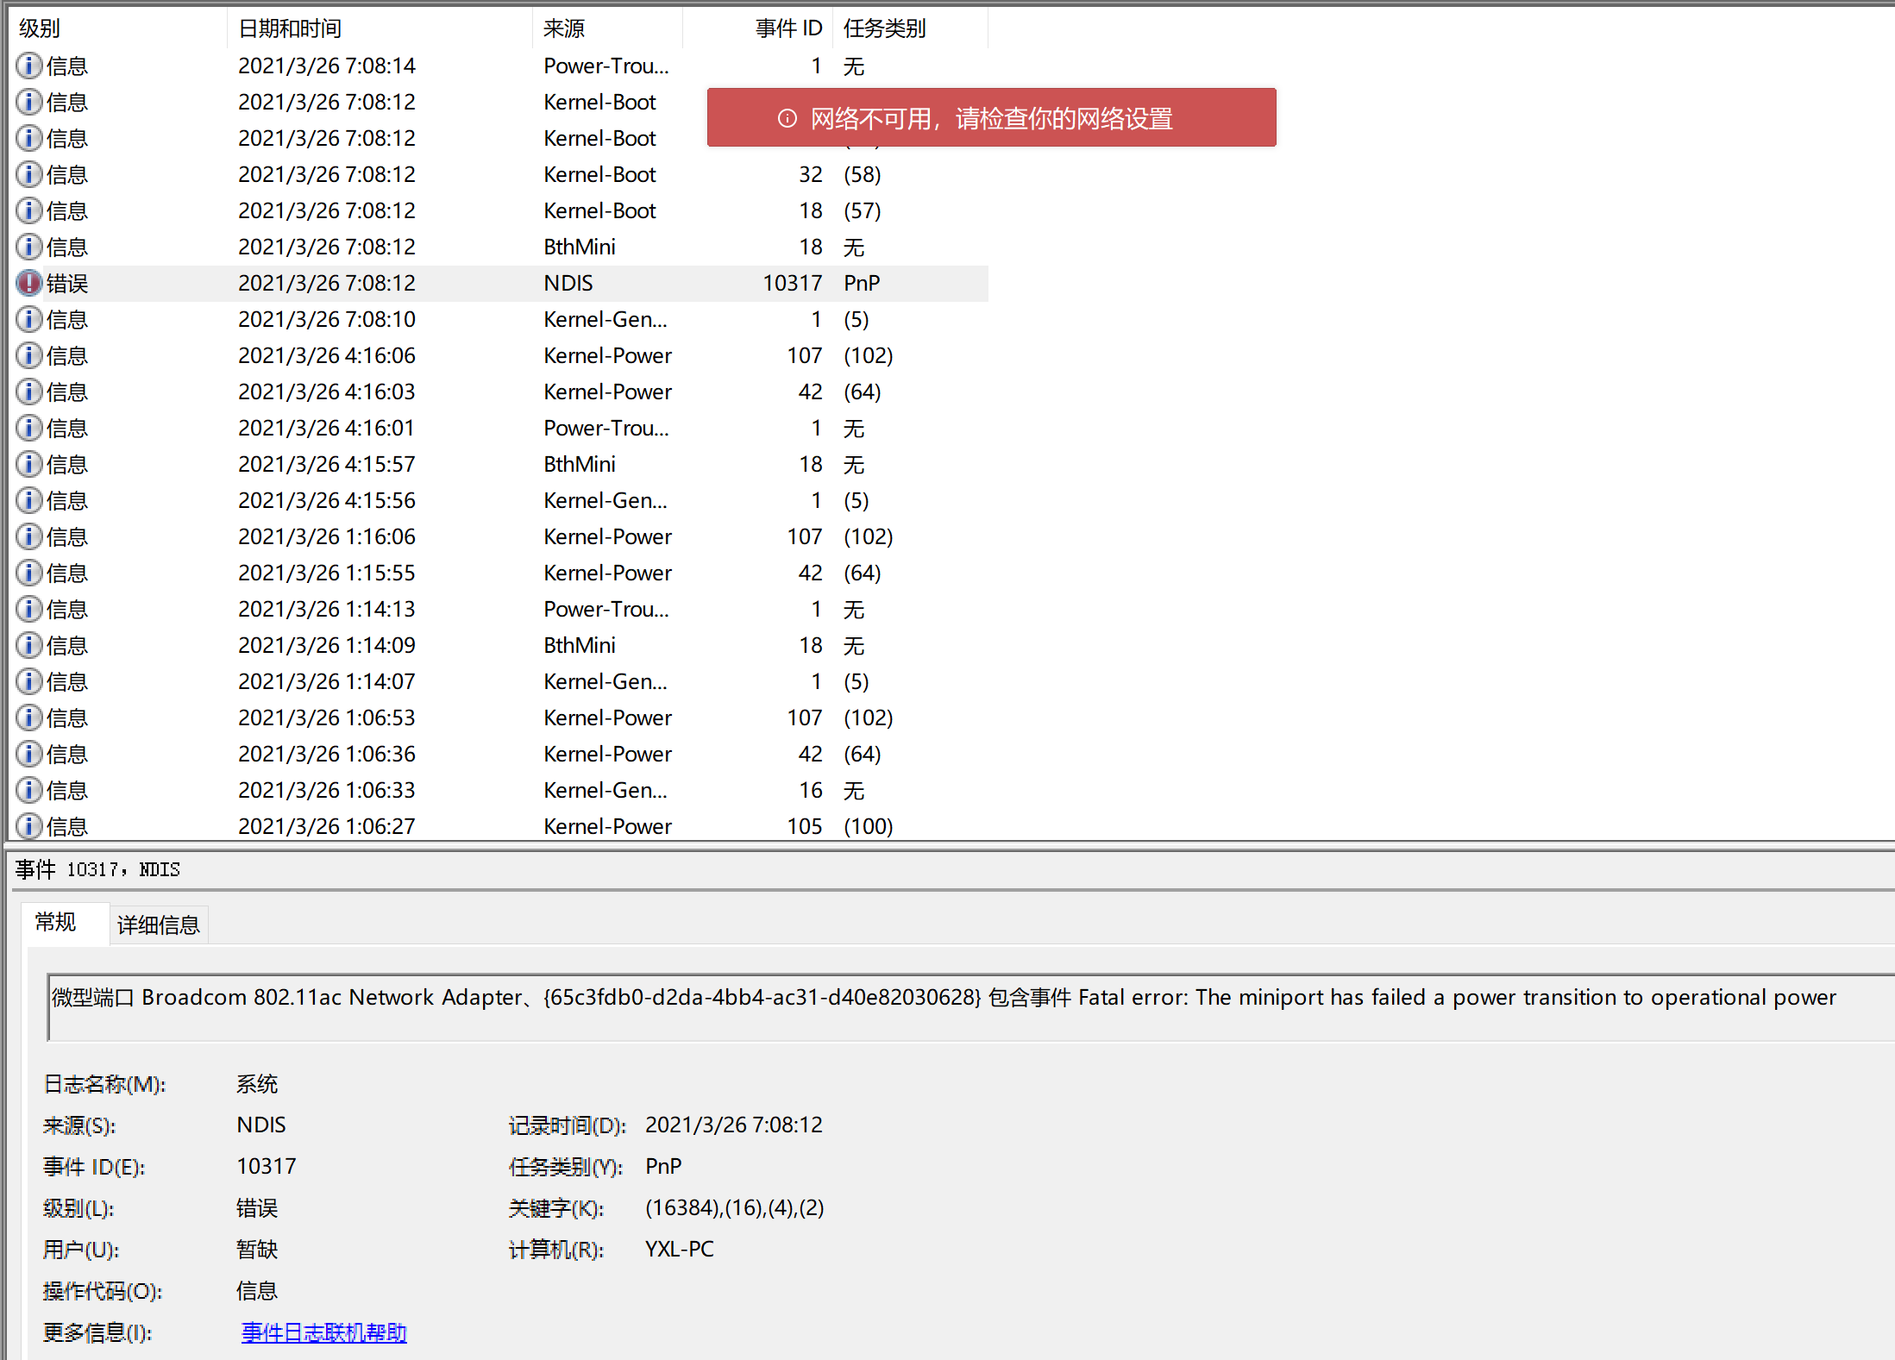
Task: Sort by the 级别 column header
Action: [x=40, y=28]
